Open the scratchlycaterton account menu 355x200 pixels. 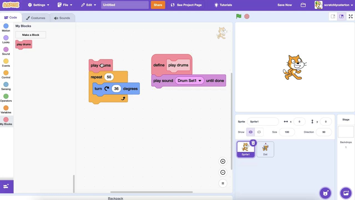[336, 5]
